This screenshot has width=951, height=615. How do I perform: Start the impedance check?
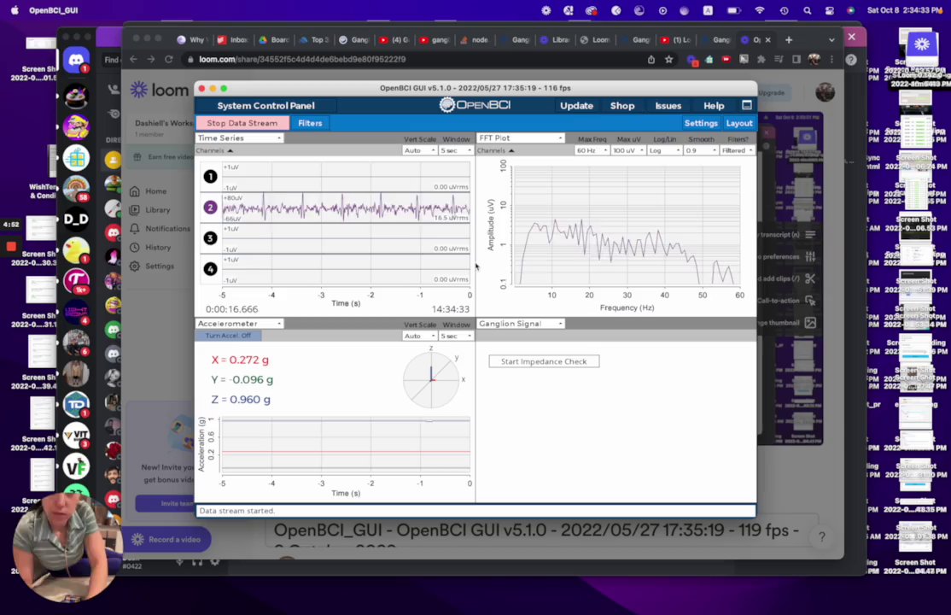544,361
